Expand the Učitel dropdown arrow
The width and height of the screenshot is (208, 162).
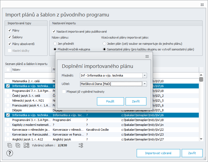(145, 84)
